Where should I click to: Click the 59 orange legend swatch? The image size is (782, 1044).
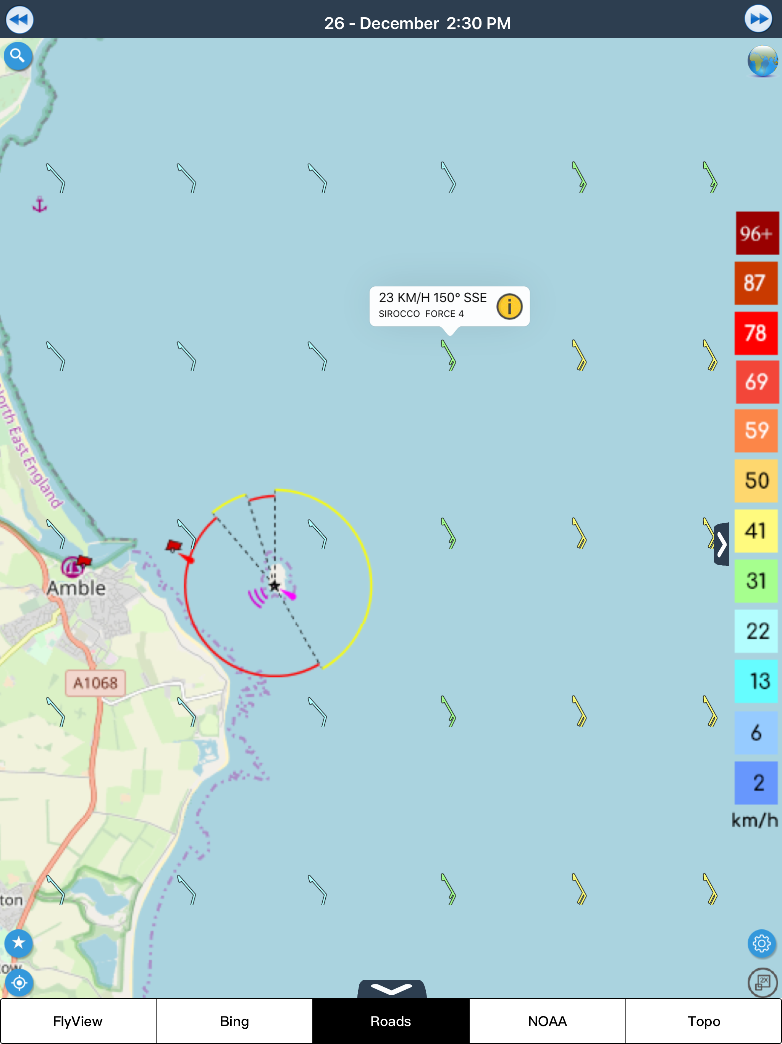point(756,430)
